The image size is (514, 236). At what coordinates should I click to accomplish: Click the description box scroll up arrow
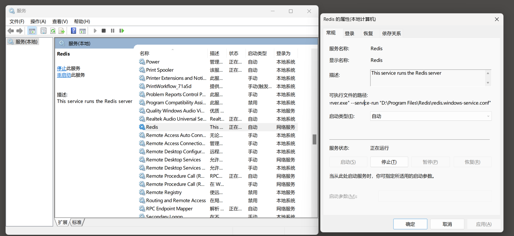(x=488, y=73)
